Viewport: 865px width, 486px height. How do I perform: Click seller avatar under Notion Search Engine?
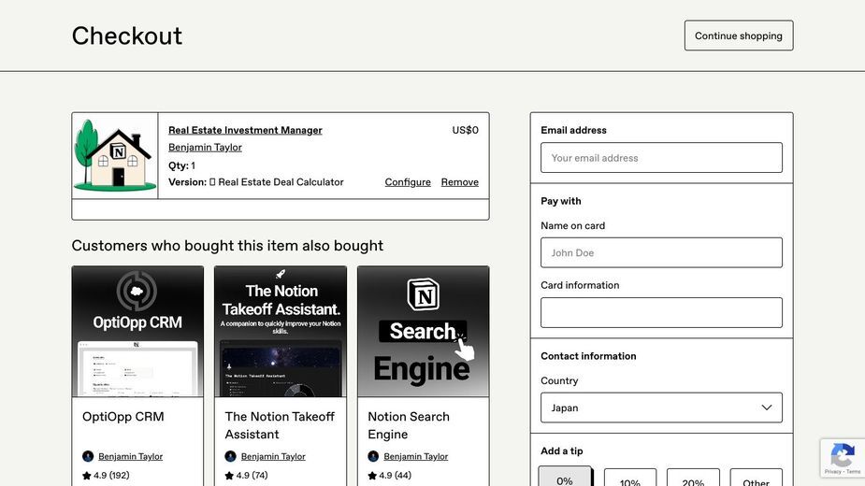(373, 456)
